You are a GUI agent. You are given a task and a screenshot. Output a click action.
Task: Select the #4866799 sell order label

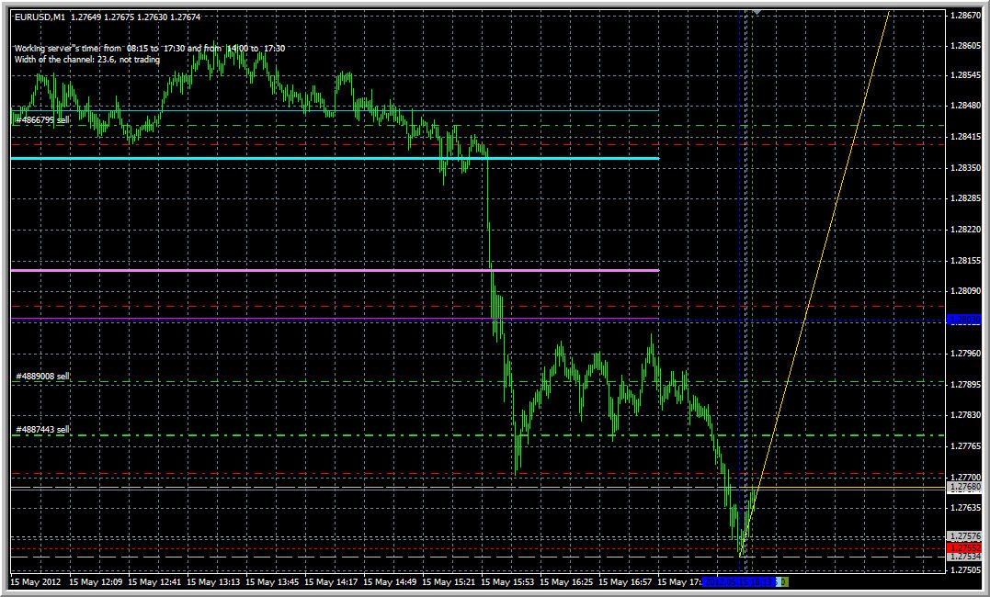(42, 120)
